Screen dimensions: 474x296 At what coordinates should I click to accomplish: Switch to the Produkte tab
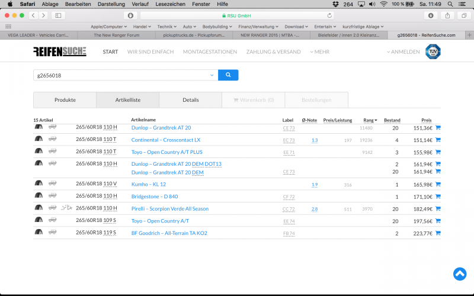65,100
